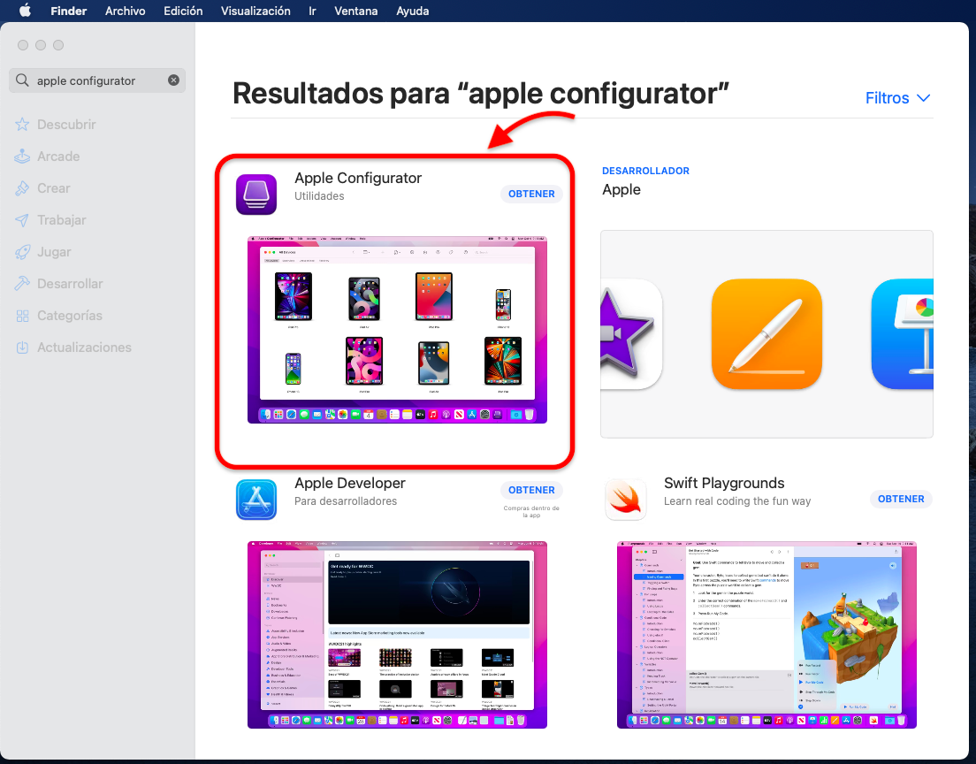Click the orange Pages icon
This screenshot has height=764, width=976.
(x=766, y=334)
